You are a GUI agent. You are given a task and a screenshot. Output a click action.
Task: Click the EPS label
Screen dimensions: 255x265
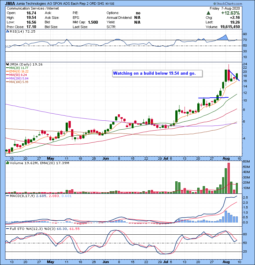tap(76, 18)
